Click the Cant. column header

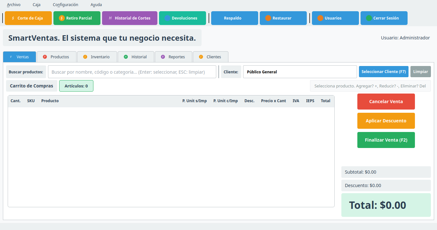coord(16,101)
